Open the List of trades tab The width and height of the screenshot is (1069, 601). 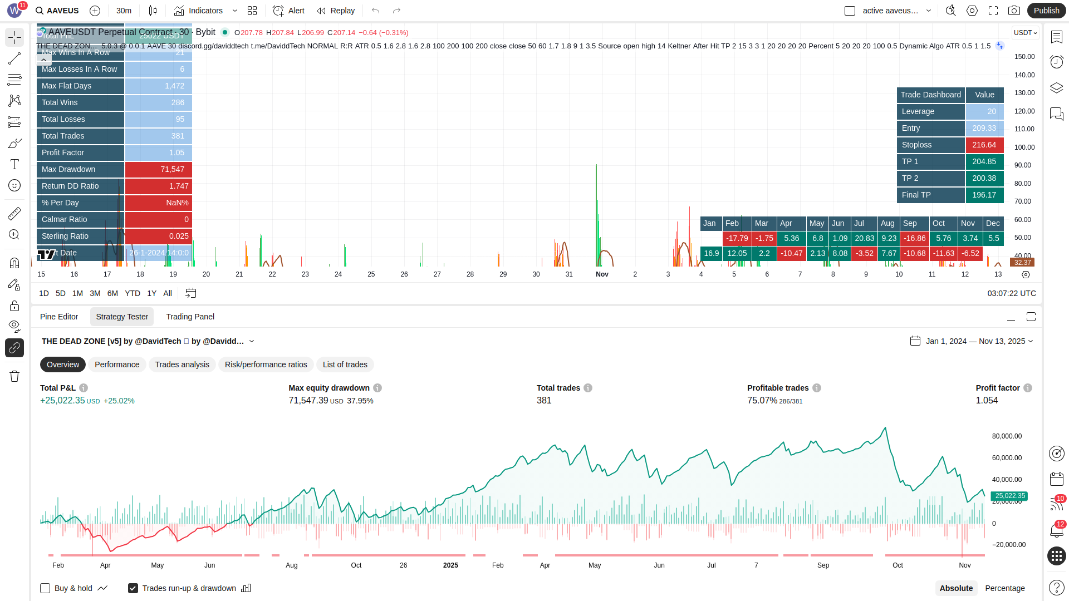tap(345, 364)
